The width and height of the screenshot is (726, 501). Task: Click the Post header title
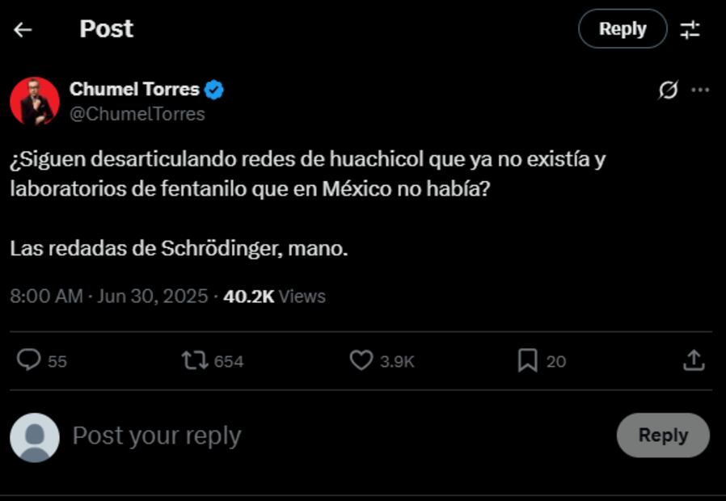coord(106,29)
